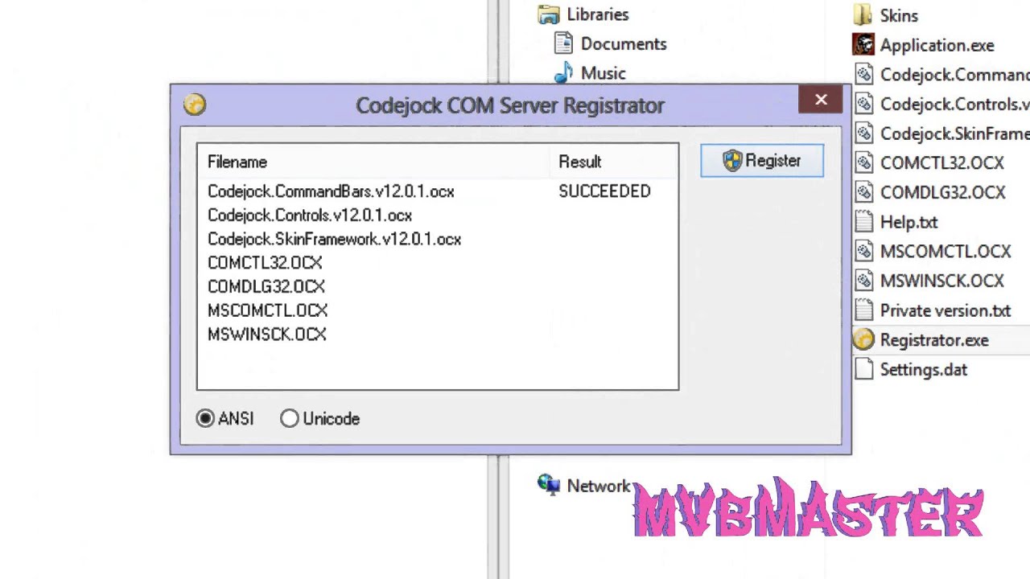Click the Private version.txt document icon
This screenshot has height=579, width=1030.
[x=863, y=310]
